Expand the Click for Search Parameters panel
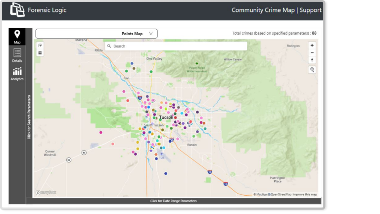 29,116
